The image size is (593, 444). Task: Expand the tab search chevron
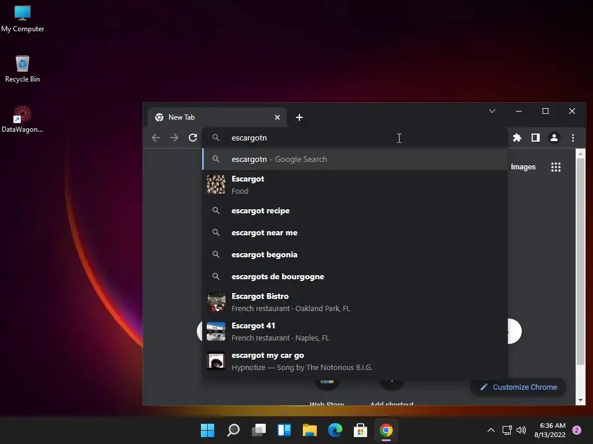[x=492, y=111]
